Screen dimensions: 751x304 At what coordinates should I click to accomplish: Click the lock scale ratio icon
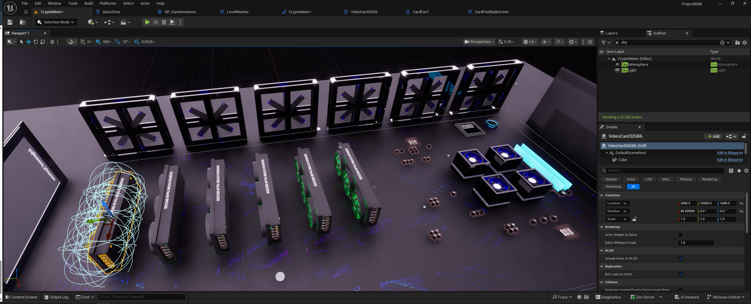pos(635,219)
